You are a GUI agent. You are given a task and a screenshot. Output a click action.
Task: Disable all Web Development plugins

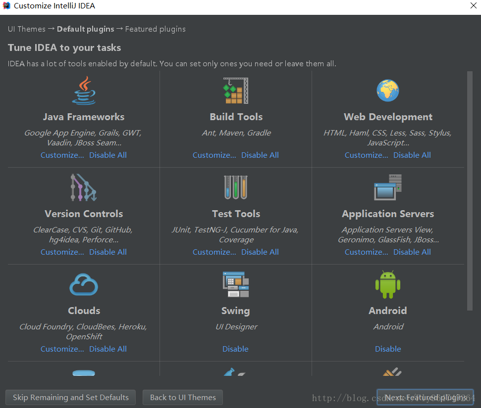412,155
